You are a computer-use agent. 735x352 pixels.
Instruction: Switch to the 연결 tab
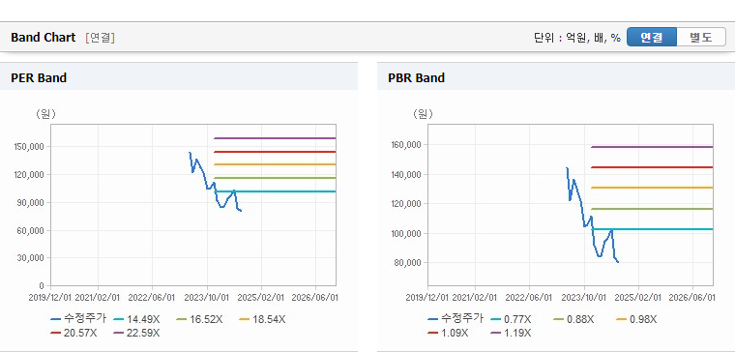click(x=652, y=37)
